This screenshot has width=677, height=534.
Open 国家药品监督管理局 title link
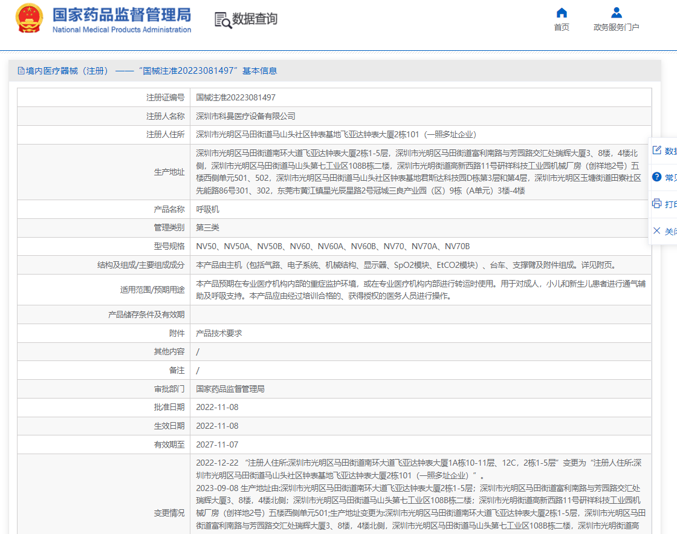(121, 15)
